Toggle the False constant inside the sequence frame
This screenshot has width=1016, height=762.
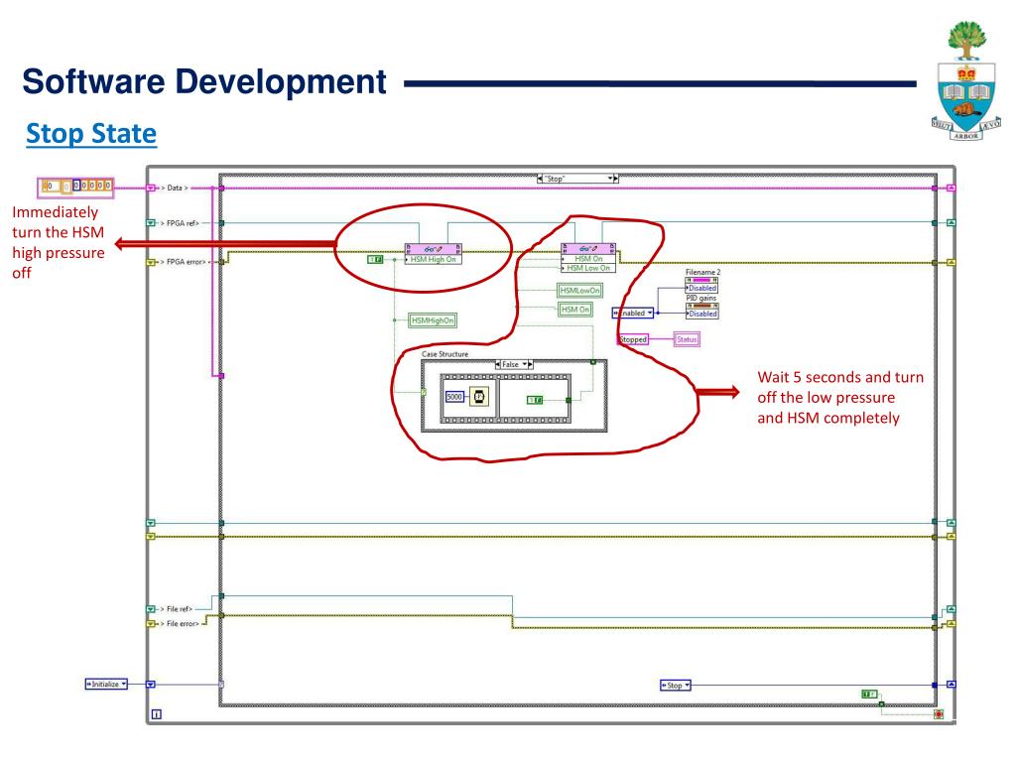coord(535,400)
